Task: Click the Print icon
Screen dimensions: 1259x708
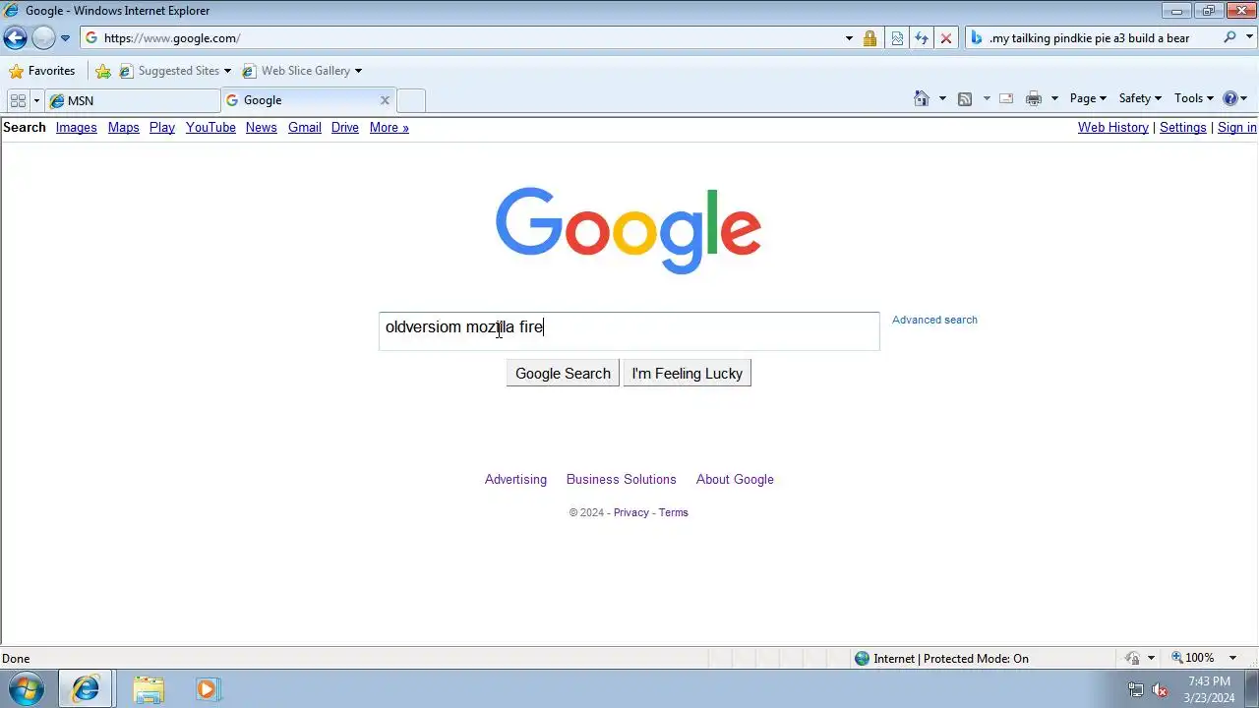Action: [x=1034, y=98]
